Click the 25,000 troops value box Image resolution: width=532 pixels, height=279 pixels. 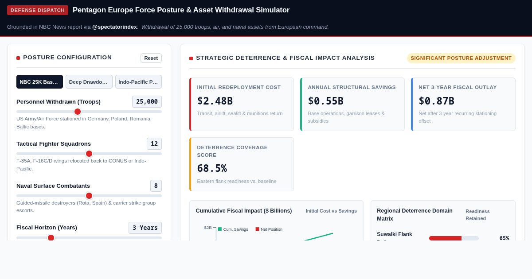pos(147,102)
